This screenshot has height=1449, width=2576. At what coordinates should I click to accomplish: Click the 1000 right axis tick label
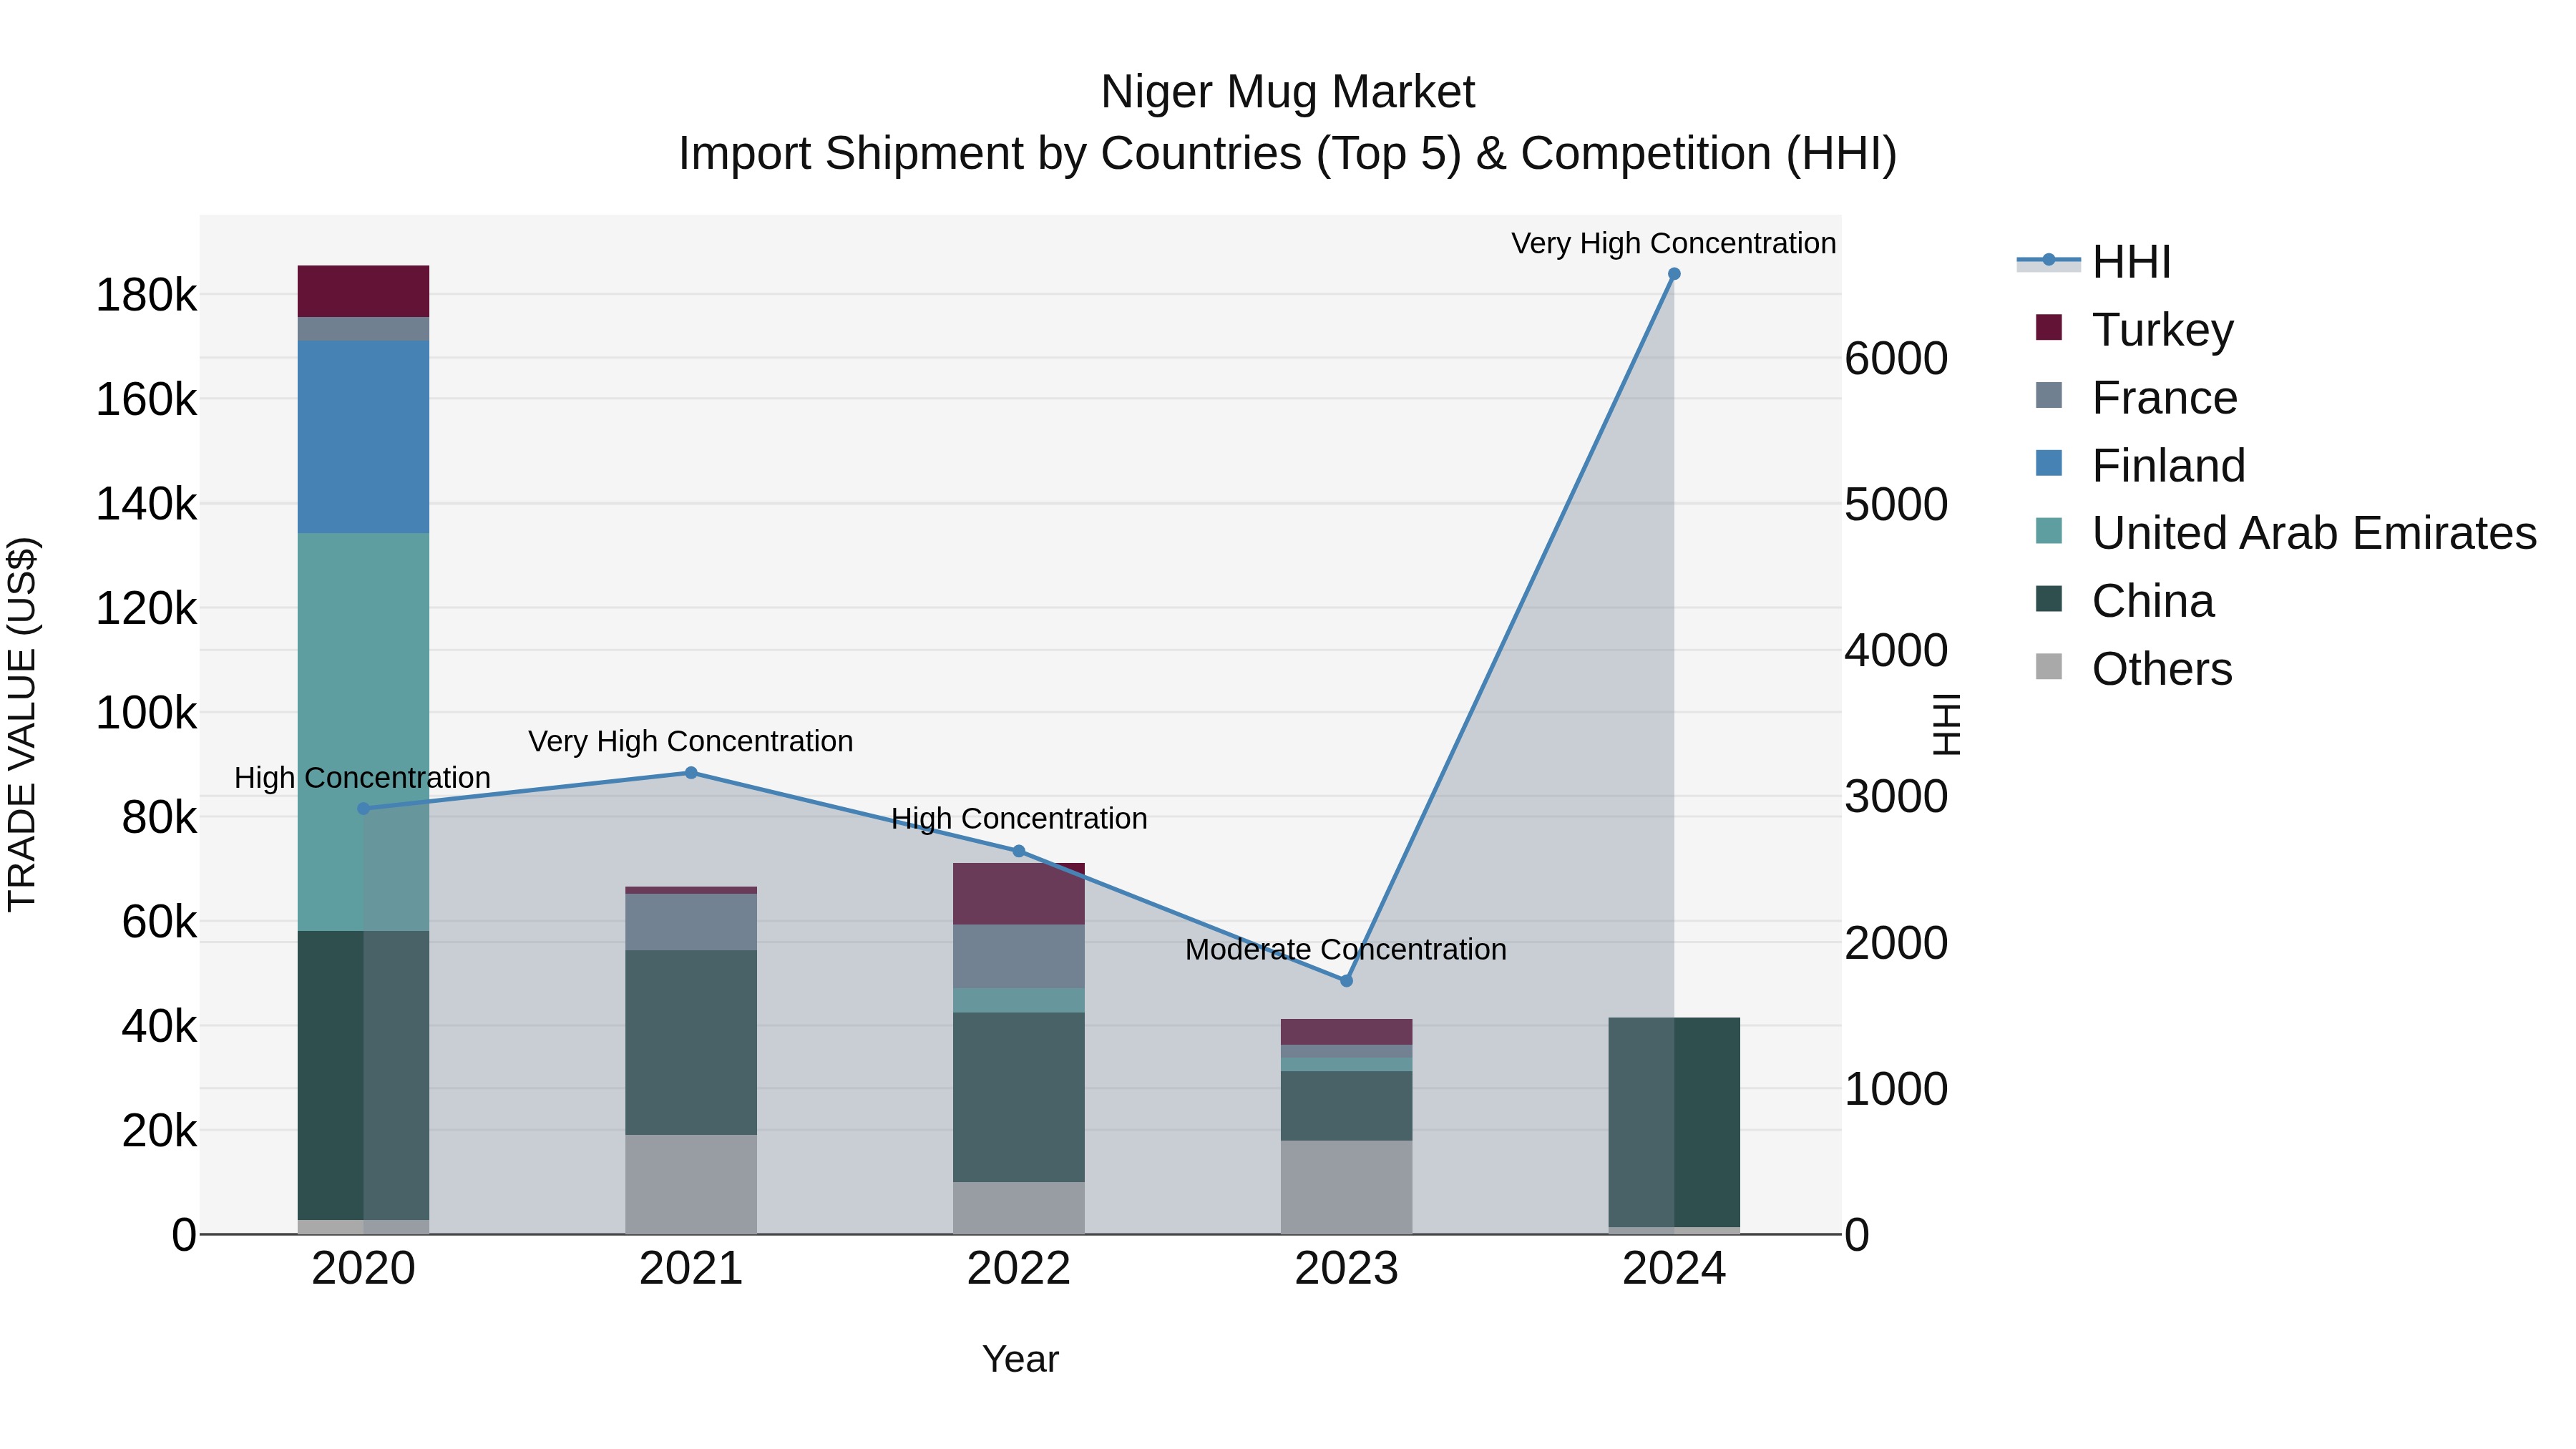point(1896,1088)
